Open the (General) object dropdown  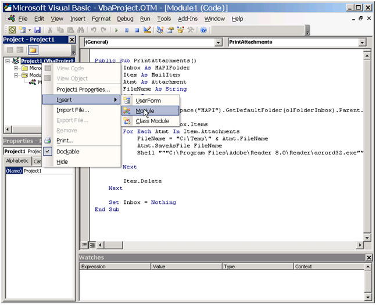(x=218, y=42)
